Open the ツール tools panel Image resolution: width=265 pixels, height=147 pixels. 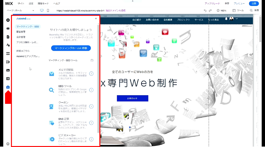[238, 11]
